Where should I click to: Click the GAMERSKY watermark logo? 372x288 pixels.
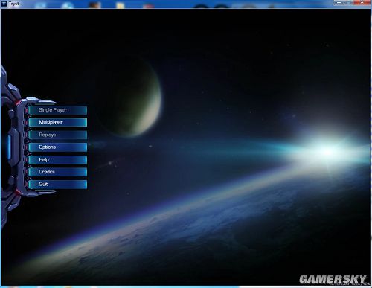[333, 279]
